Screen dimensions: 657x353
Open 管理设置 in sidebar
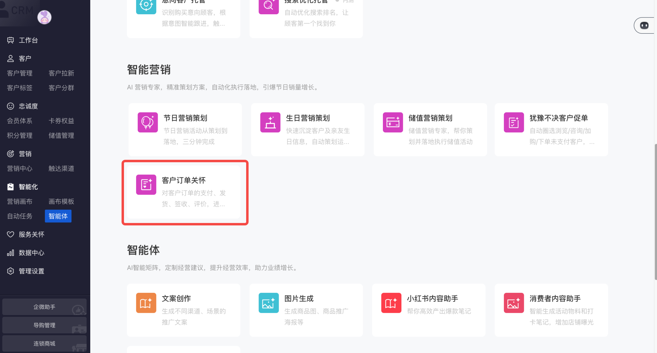(x=31, y=271)
